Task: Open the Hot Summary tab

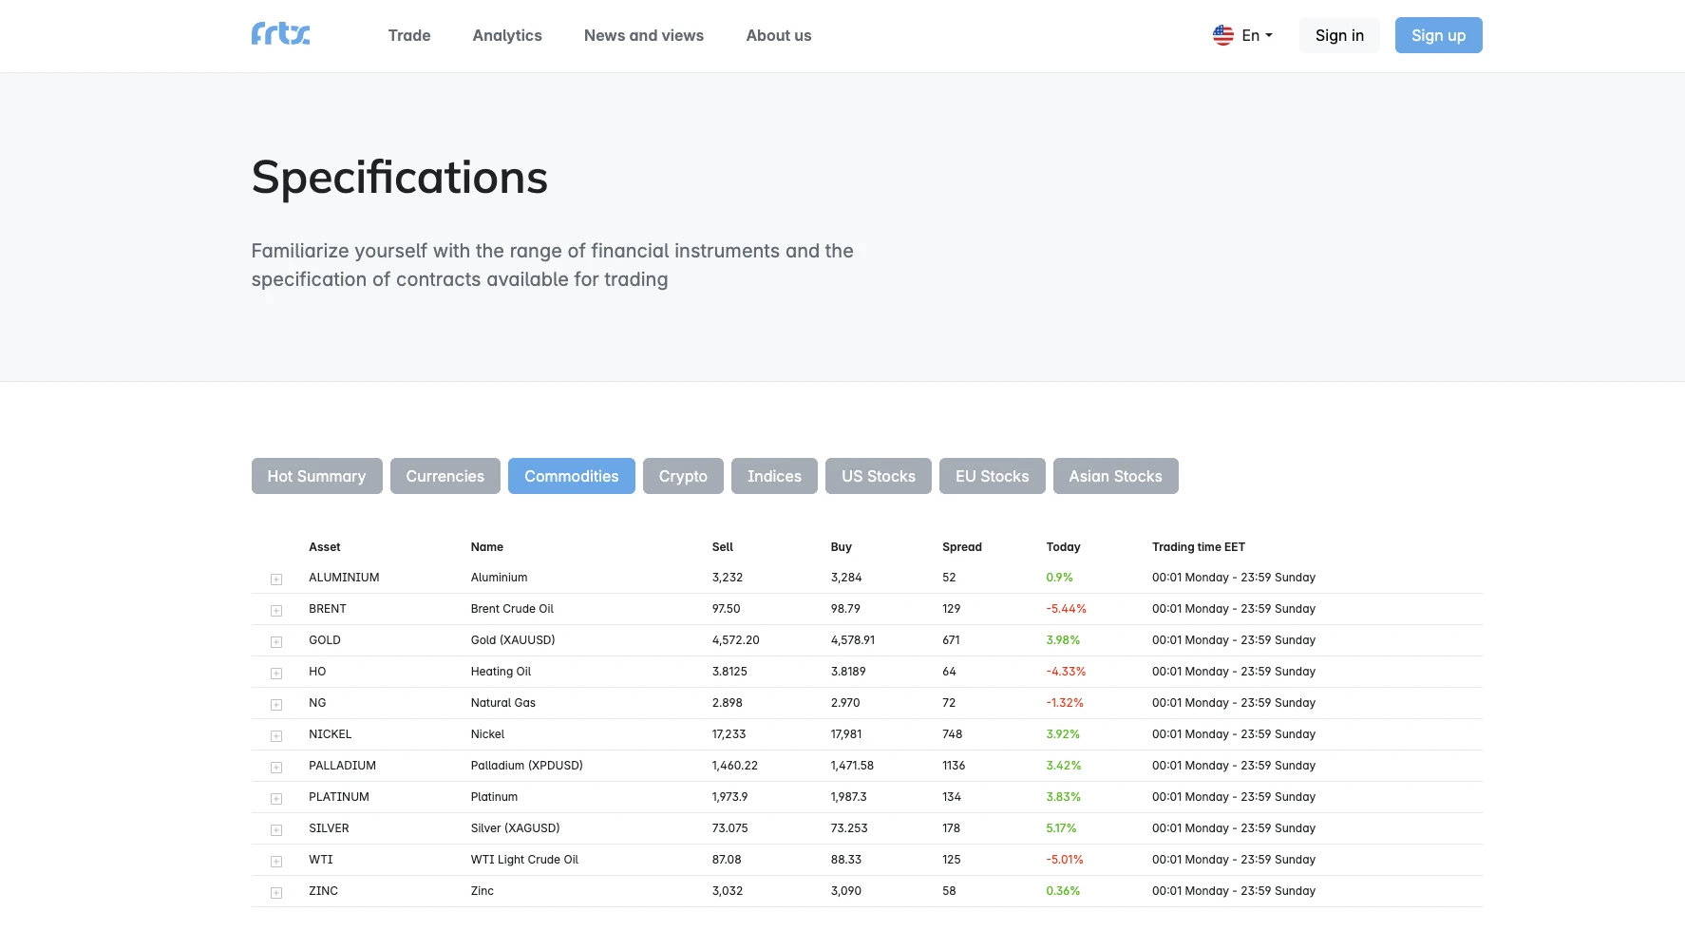Action: pos(316,476)
